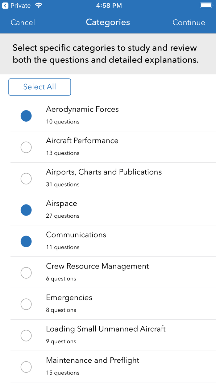
Task: Tap the battery icon in status bar
Action: 206,6
